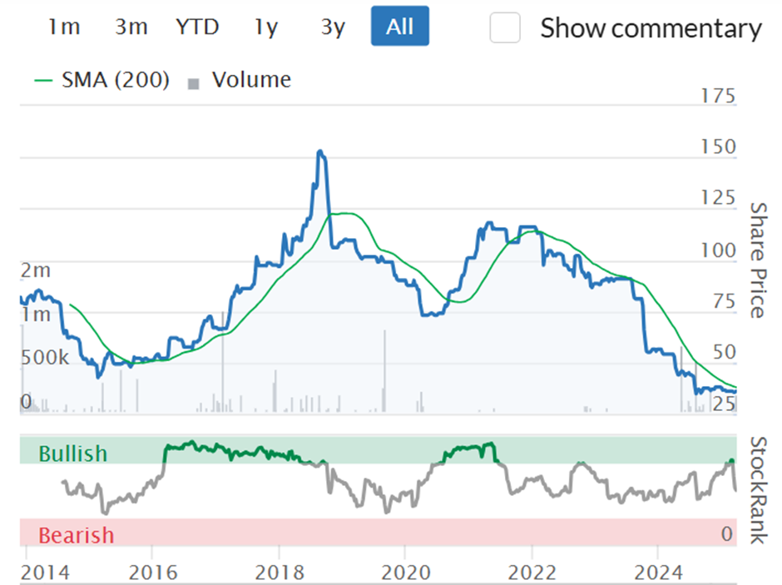Click the 50 price axis value

click(x=724, y=352)
